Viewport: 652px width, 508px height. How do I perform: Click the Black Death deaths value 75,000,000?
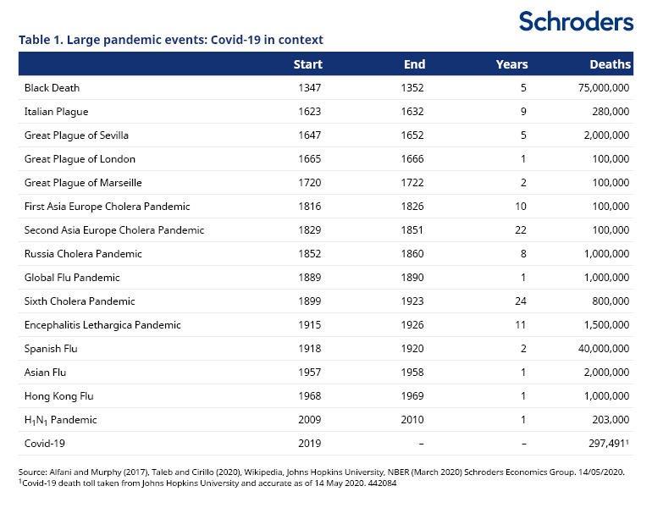tap(600, 88)
